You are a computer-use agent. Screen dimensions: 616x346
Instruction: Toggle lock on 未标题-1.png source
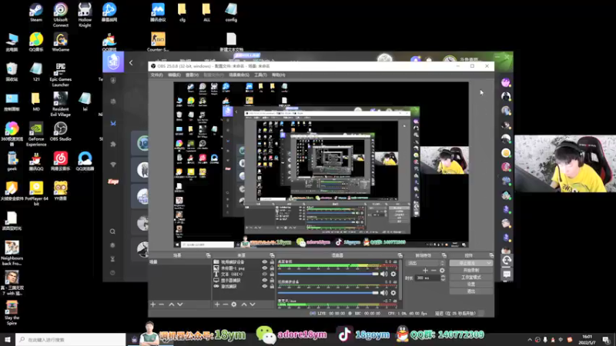pos(272,268)
